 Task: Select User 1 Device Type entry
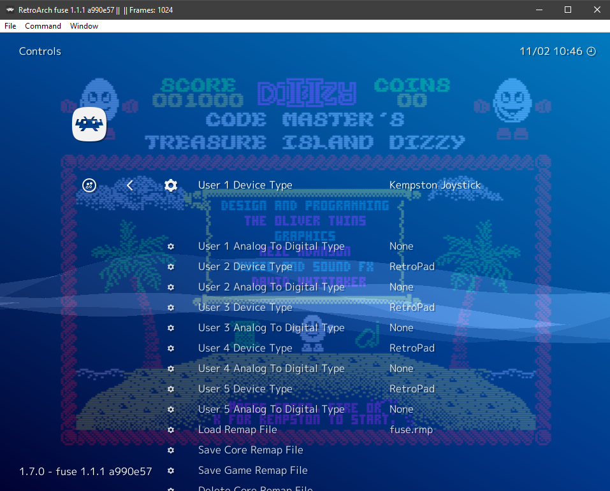[245, 185]
